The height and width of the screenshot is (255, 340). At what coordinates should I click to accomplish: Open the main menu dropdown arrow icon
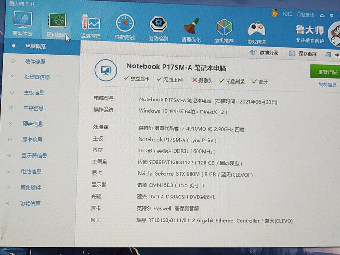tap(331, 16)
